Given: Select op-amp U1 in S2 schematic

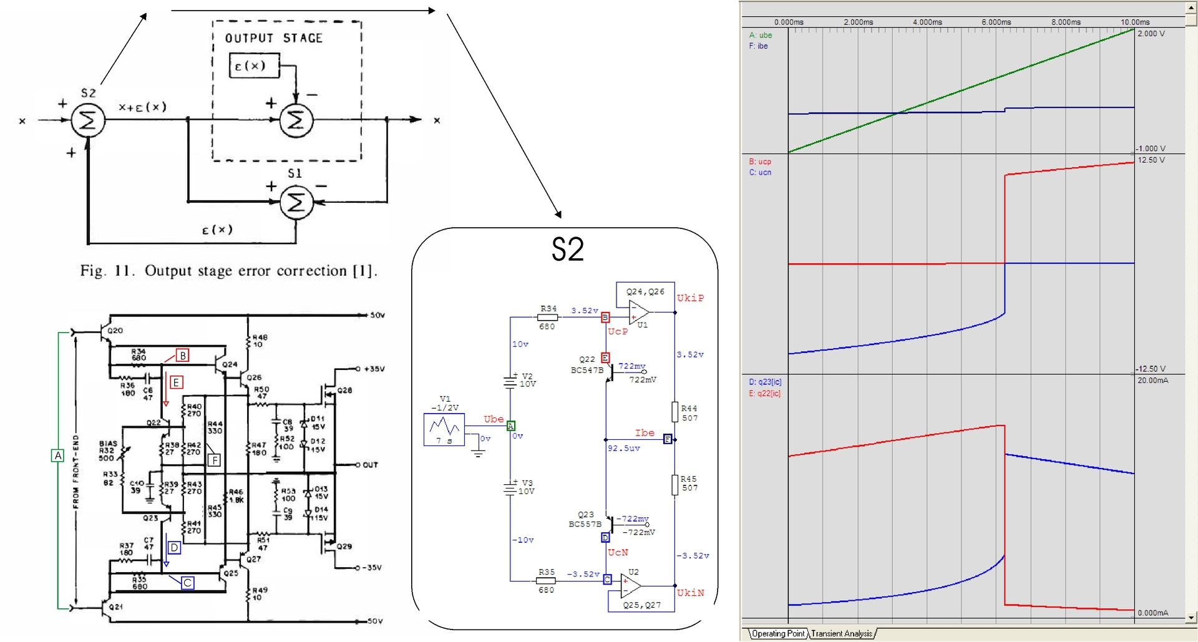Looking at the screenshot, I should point(639,313).
